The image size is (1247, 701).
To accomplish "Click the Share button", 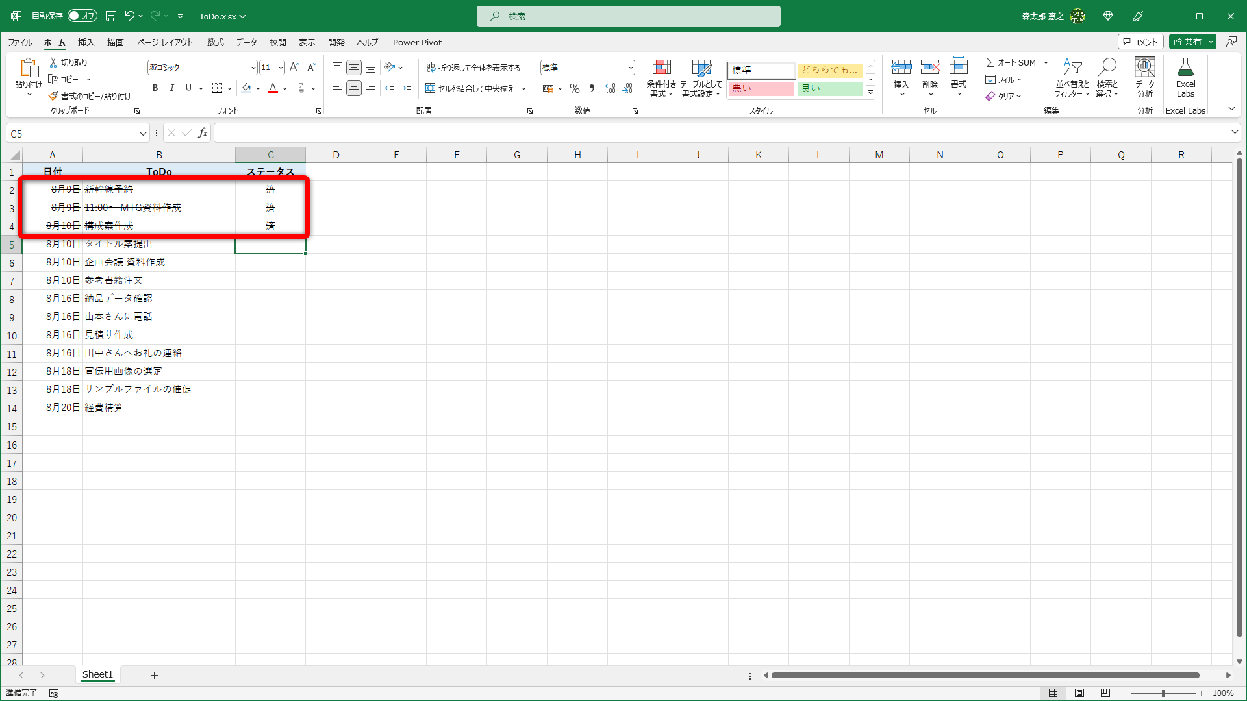I will click(1188, 42).
